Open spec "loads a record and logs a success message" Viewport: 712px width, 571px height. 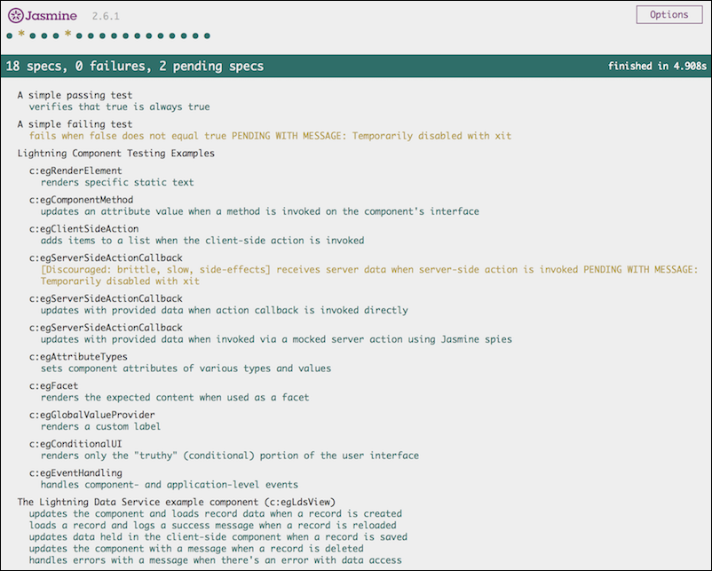(213, 526)
